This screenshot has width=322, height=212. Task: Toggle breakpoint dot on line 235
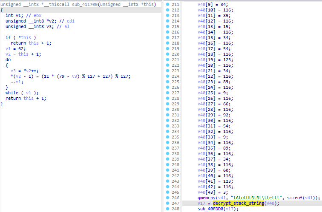coord(167,137)
